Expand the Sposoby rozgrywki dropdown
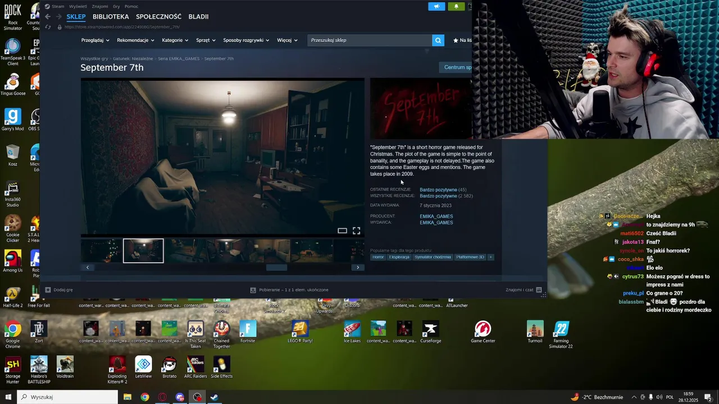 pyautogui.click(x=246, y=40)
